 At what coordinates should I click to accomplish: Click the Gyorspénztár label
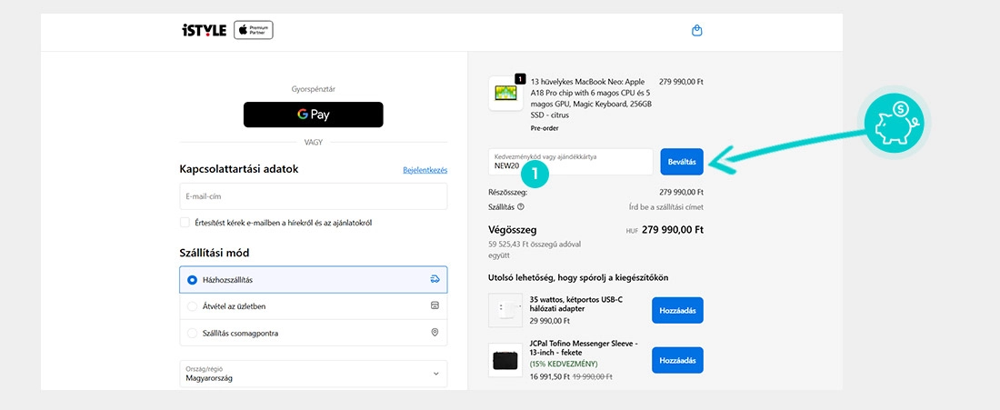click(313, 89)
